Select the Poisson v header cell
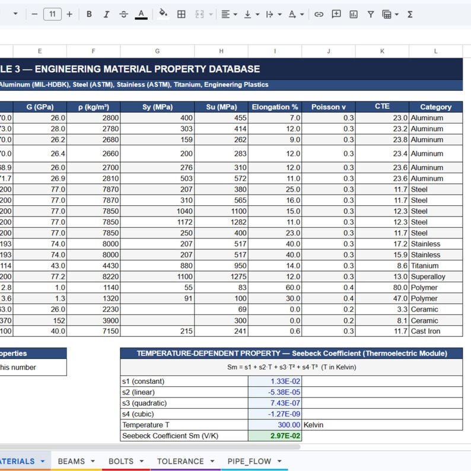Screen dimensions: 471x471 pos(329,107)
